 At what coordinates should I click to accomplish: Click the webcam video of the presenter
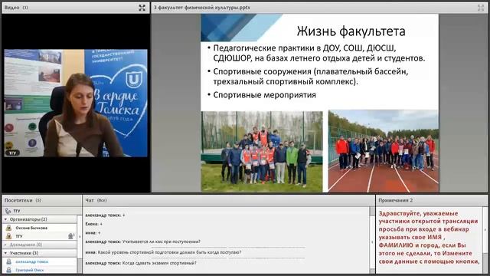click(76, 103)
